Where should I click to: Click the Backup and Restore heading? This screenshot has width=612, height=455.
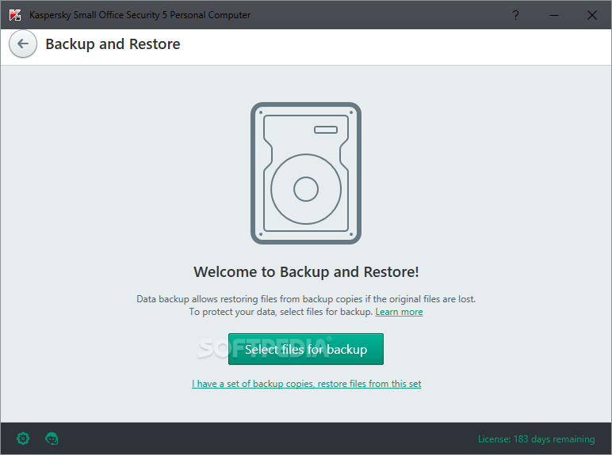tap(113, 44)
